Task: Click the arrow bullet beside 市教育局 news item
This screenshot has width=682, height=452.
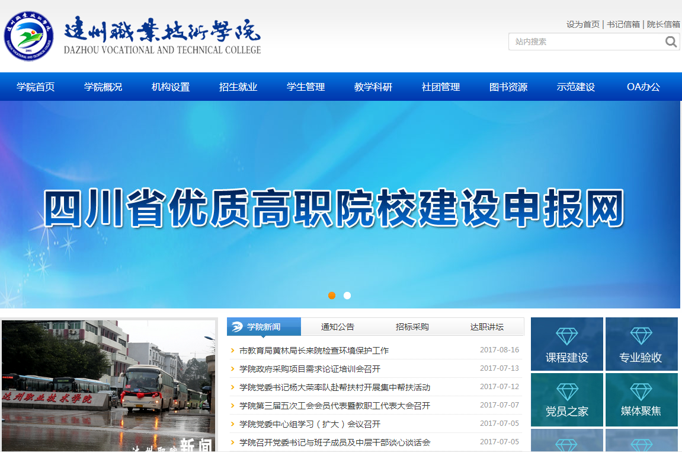Action: click(233, 351)
